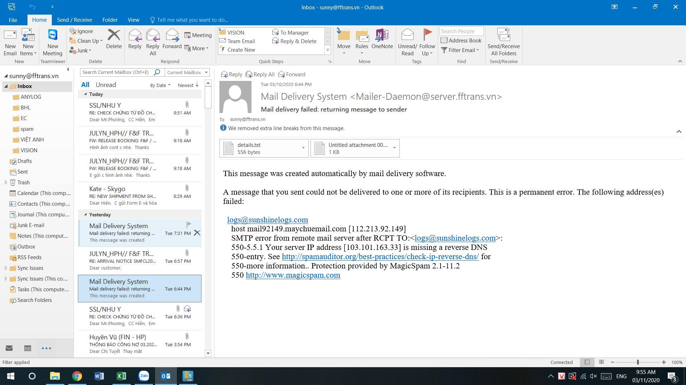Create a New Email
Screen dimensions: 686x385
tap(10, 42)
